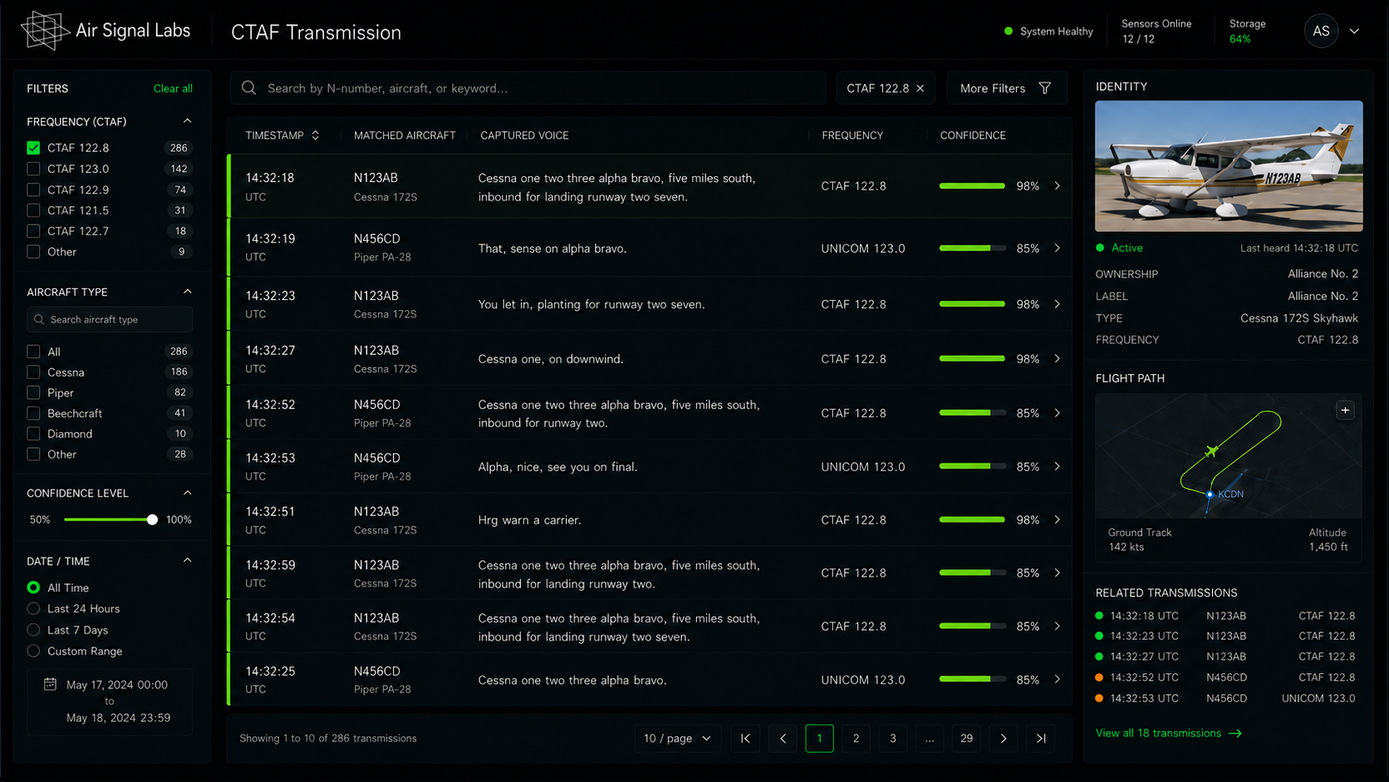Go to page 29
The height and width of the screenshot is (782, 1389).
tap(967, 738)
